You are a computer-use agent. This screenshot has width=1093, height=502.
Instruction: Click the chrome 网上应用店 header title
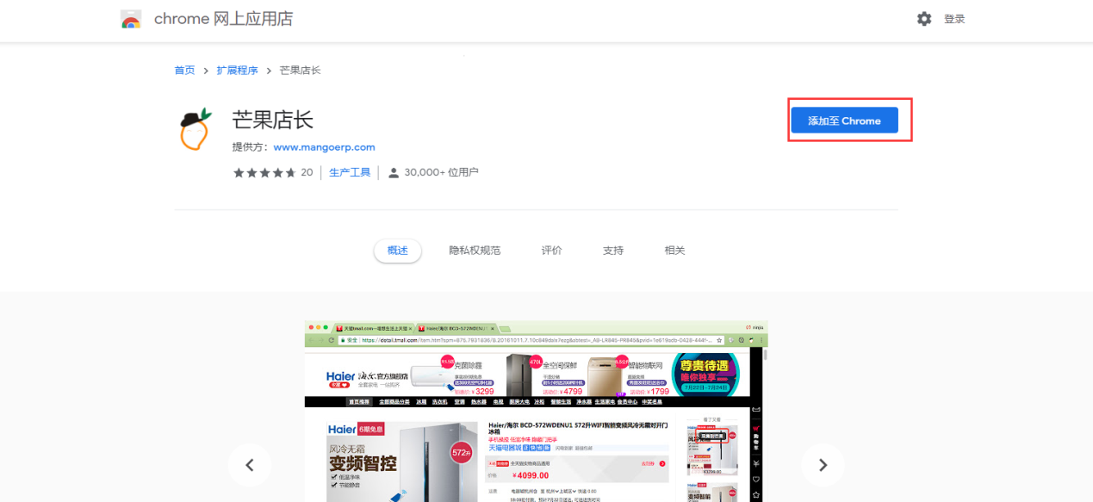pos(223,19)
